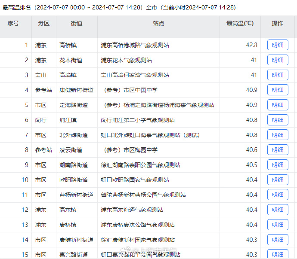Click 明细 for 普陀曹杨公园气象观测站
The height and width of the screenshot is (259, 297).
pyautogui.click(x=278, y=195)
